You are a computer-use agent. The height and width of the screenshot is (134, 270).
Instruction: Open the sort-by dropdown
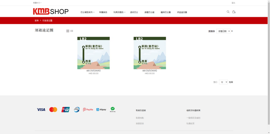(x=223, y=31)
